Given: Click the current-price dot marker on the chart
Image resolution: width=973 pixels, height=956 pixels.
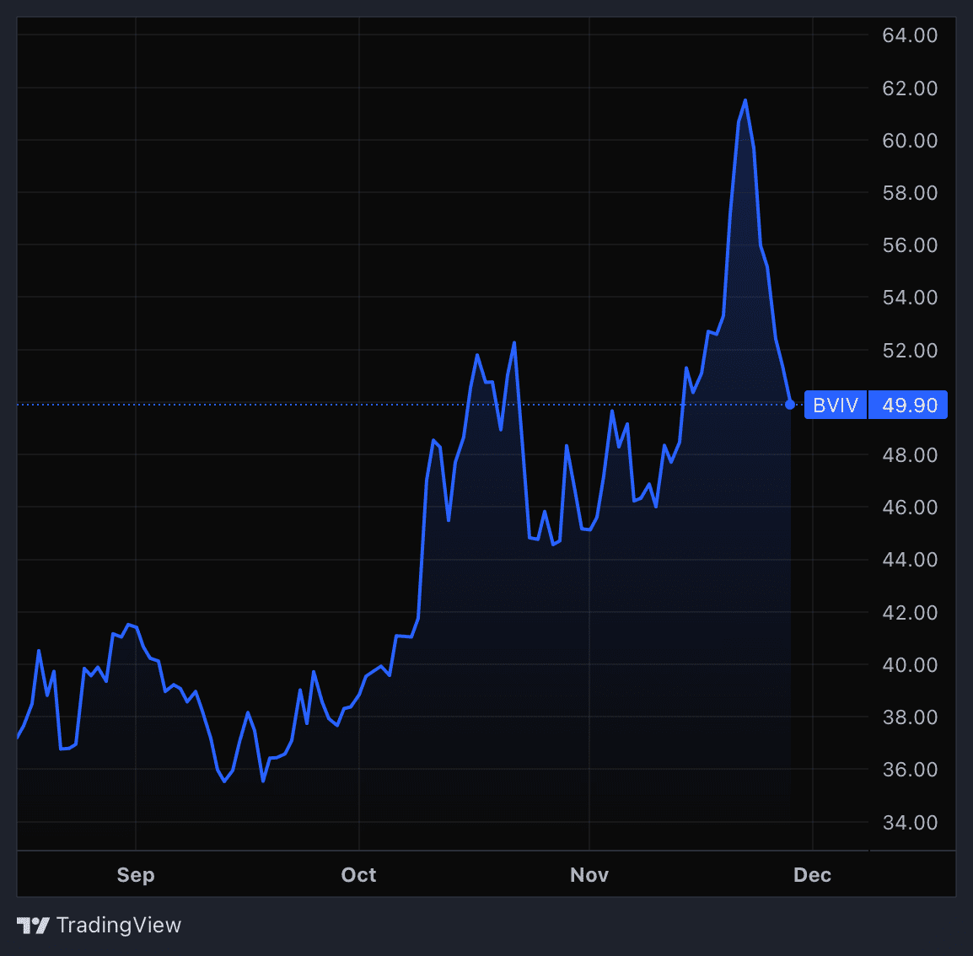Looking at the screenshot, I should [x=790, y=405].
